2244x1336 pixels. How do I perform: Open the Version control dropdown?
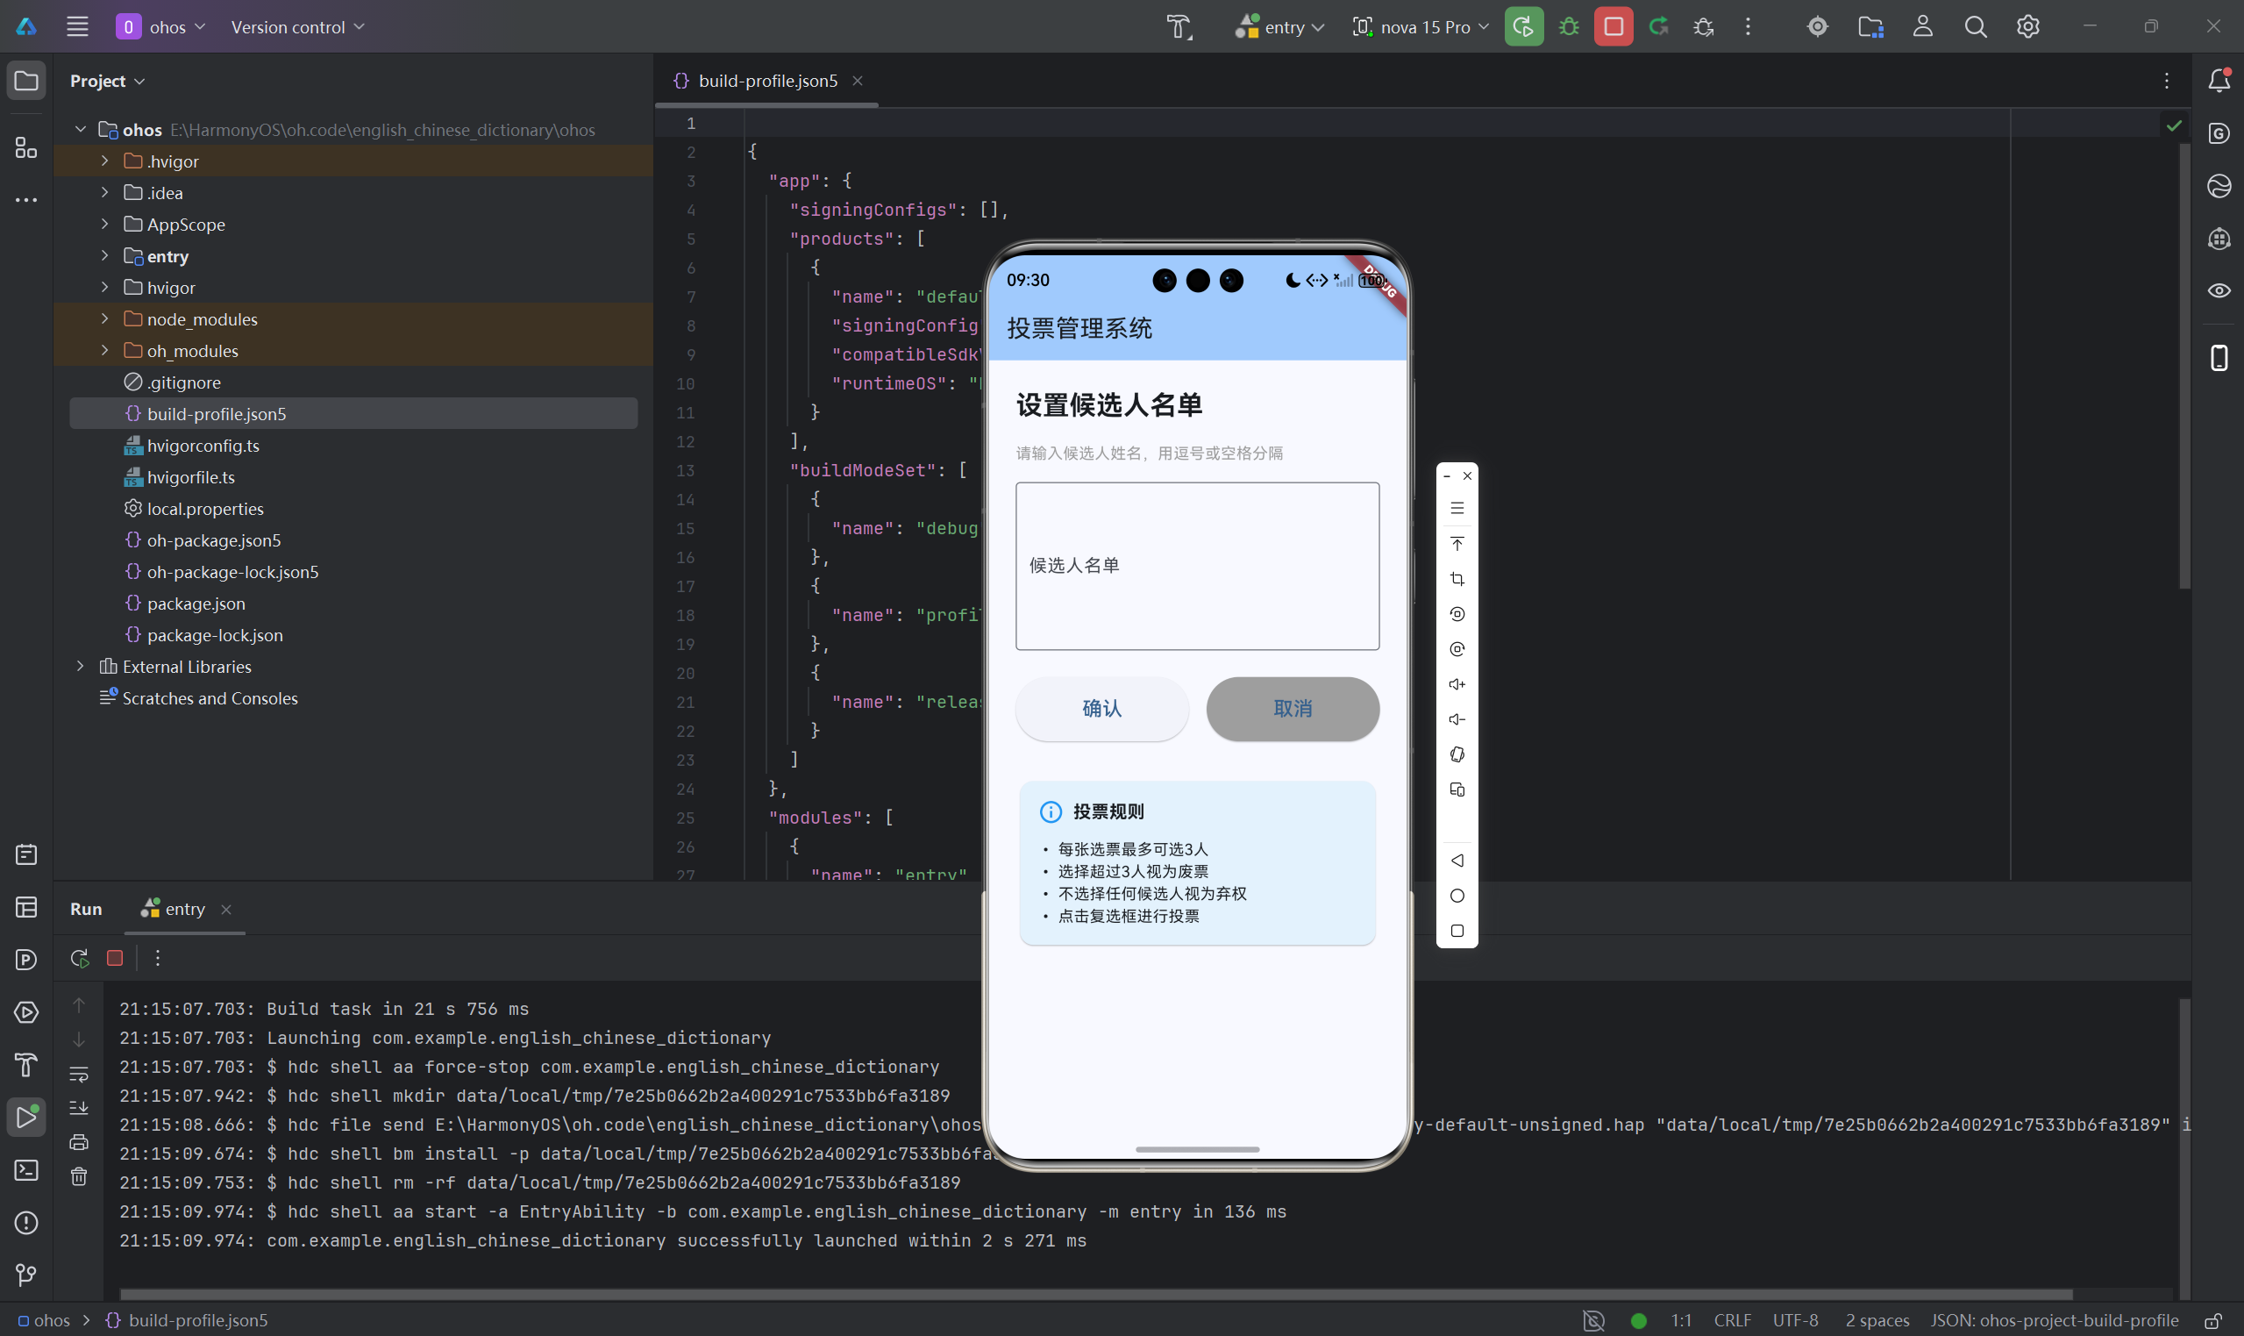pyautogui.click(x=297, y=27)
